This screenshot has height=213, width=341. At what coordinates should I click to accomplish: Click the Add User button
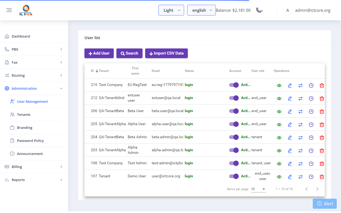[99, 53]
